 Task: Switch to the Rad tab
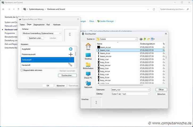pyautogui.click(x=48, y=25)
